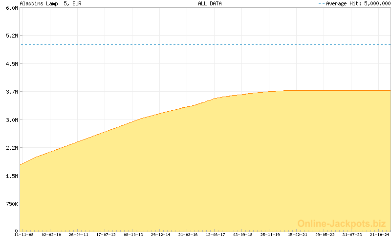Select the 11-11-08 date on x-axis
The width and height of the screenshot is (391, 239).
[24, 235]
